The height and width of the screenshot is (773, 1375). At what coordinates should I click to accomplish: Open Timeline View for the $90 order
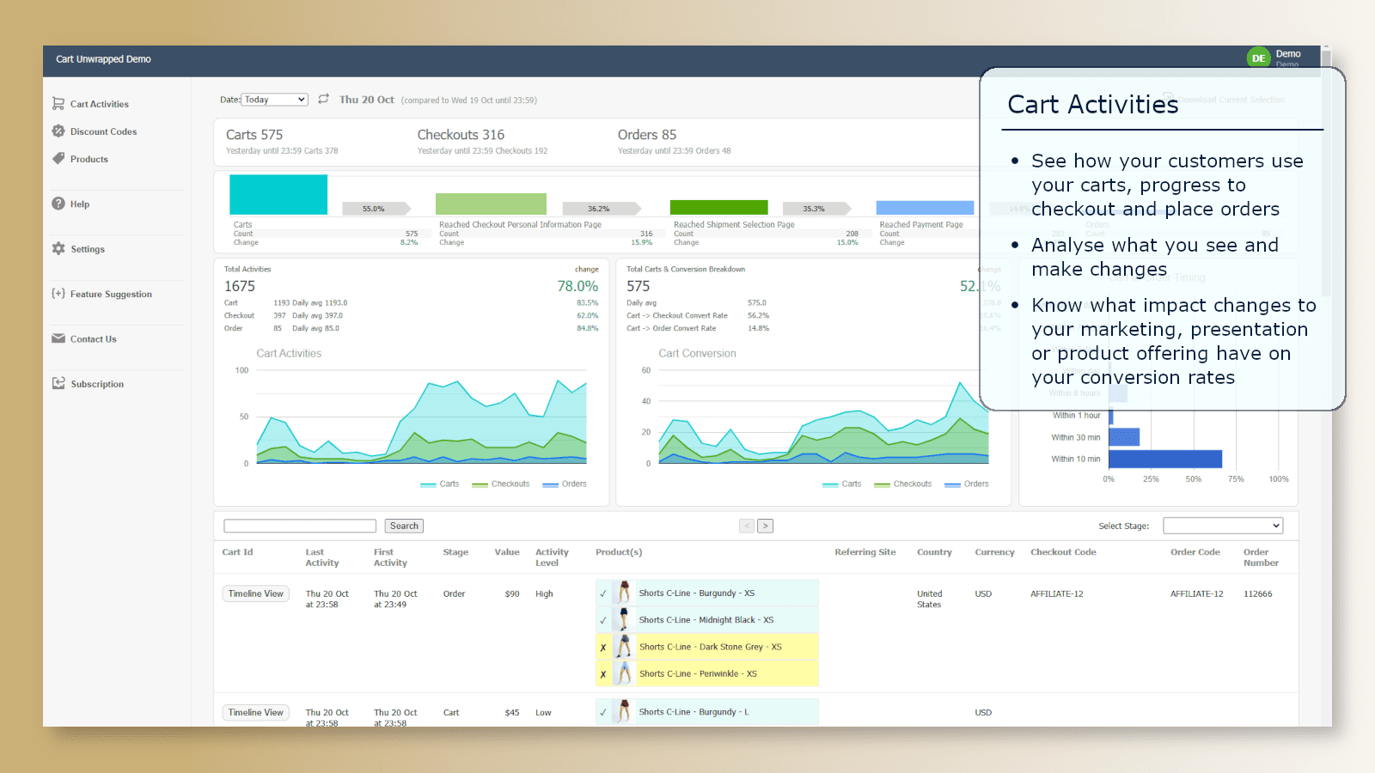pyautogui.click(x=256, y=593)
